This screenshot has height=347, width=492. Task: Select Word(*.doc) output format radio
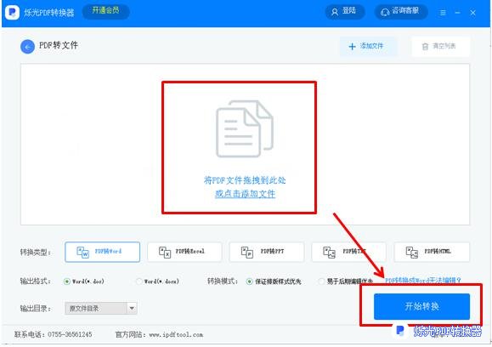67,282
